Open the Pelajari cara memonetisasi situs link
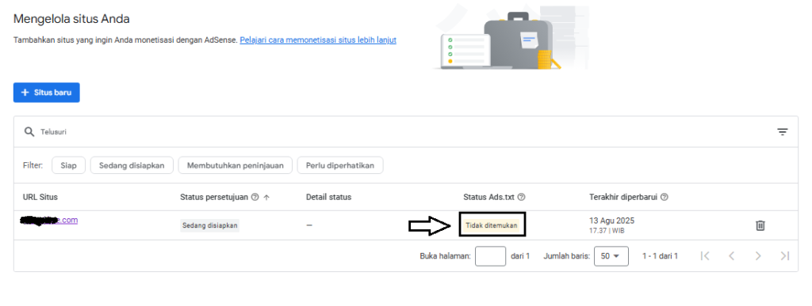This screenshot has height=306, width=812. (x=318, y=40)
